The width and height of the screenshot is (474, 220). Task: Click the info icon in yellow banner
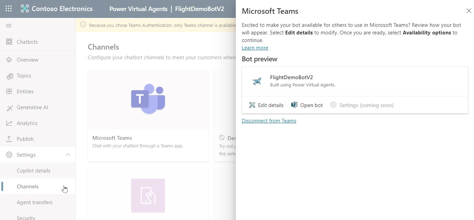point(83,25)
